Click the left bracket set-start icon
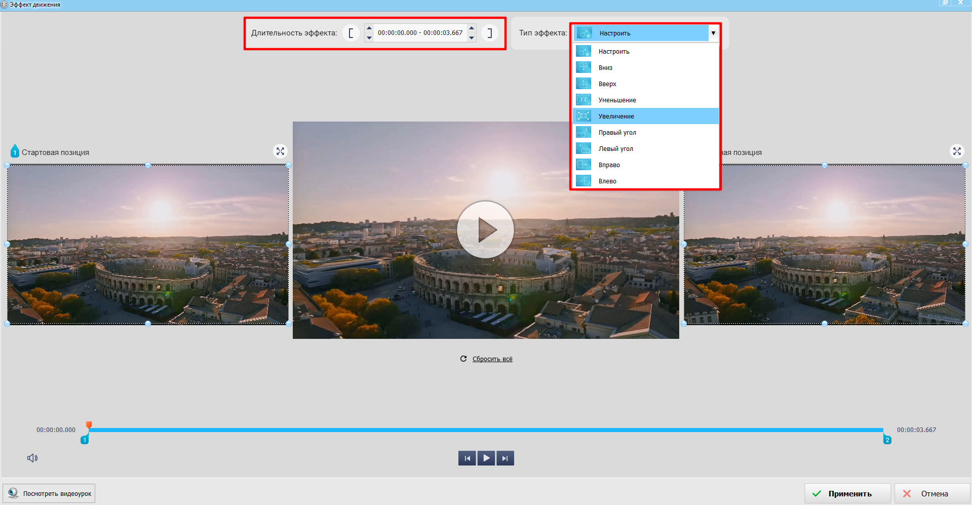 [351, 33]
